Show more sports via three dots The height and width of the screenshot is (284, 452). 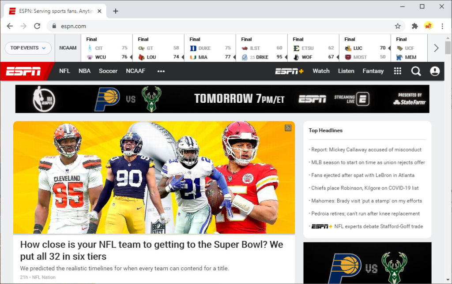(x=161, y=71)
